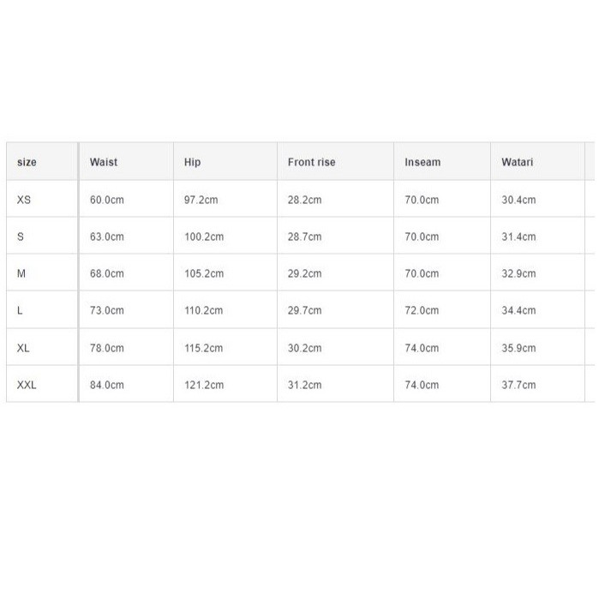Select the XS size row label
Screen dimensions: 599x599
[x=24, y=200]
